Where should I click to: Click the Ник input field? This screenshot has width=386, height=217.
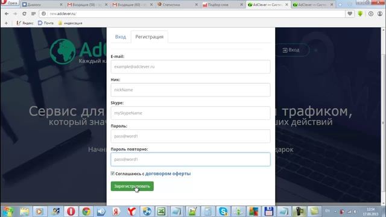(191, 90)
